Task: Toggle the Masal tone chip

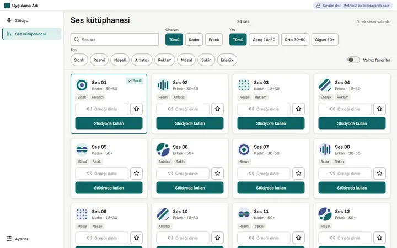Action: click(186, 60)
